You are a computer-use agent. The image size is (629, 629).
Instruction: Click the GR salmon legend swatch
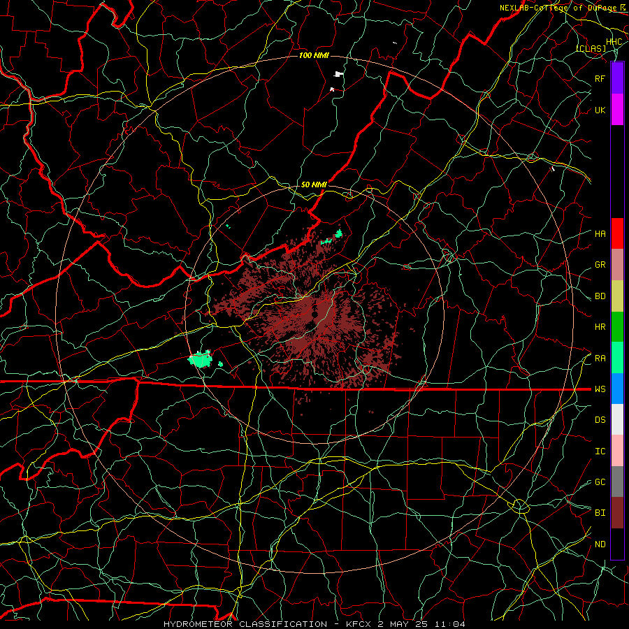617,265
